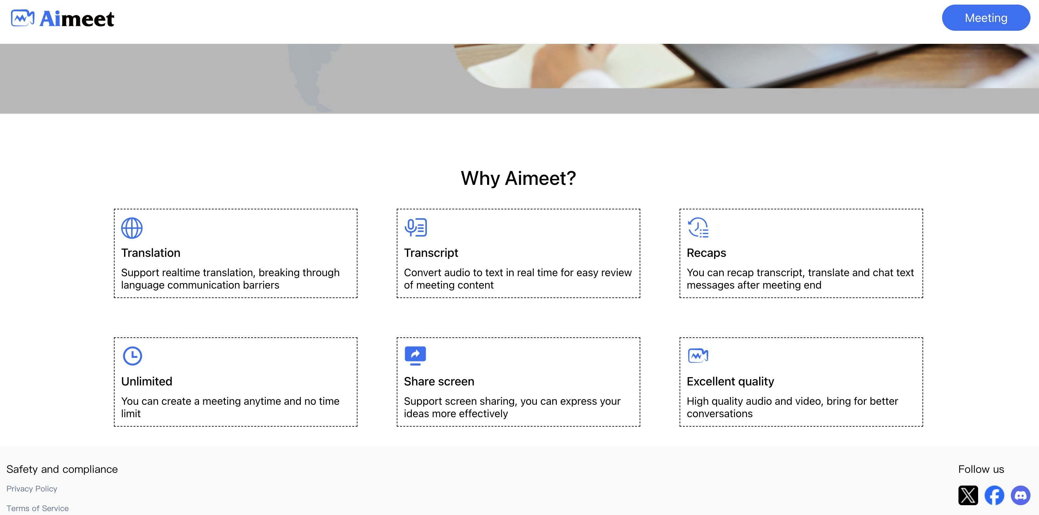This screenshot has width=1039, height=515.
Task: Click the Recaps clock-list icon
Action: [698, 227]
